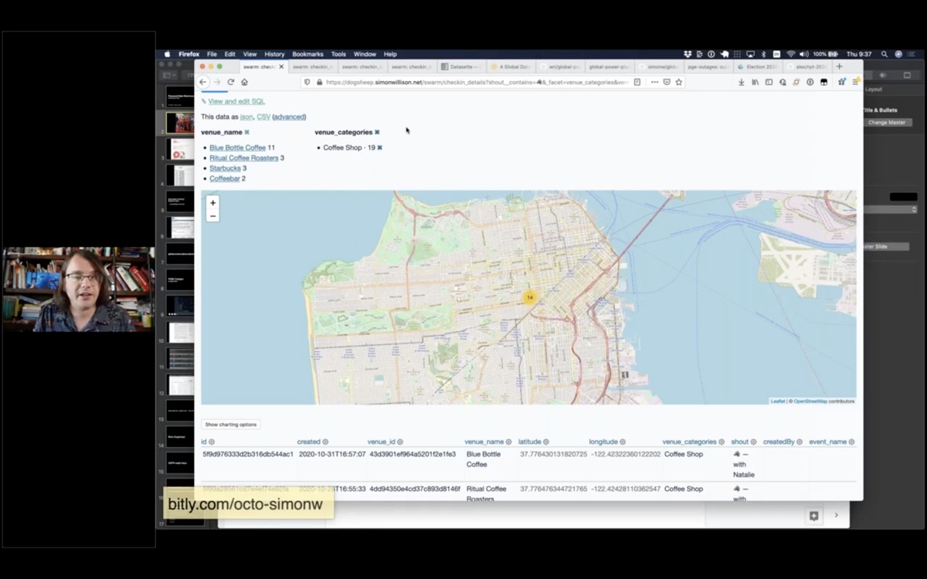Open page actions three-dot menu
The width and height of the screenshot is (927, 579).
click(654, 82)
